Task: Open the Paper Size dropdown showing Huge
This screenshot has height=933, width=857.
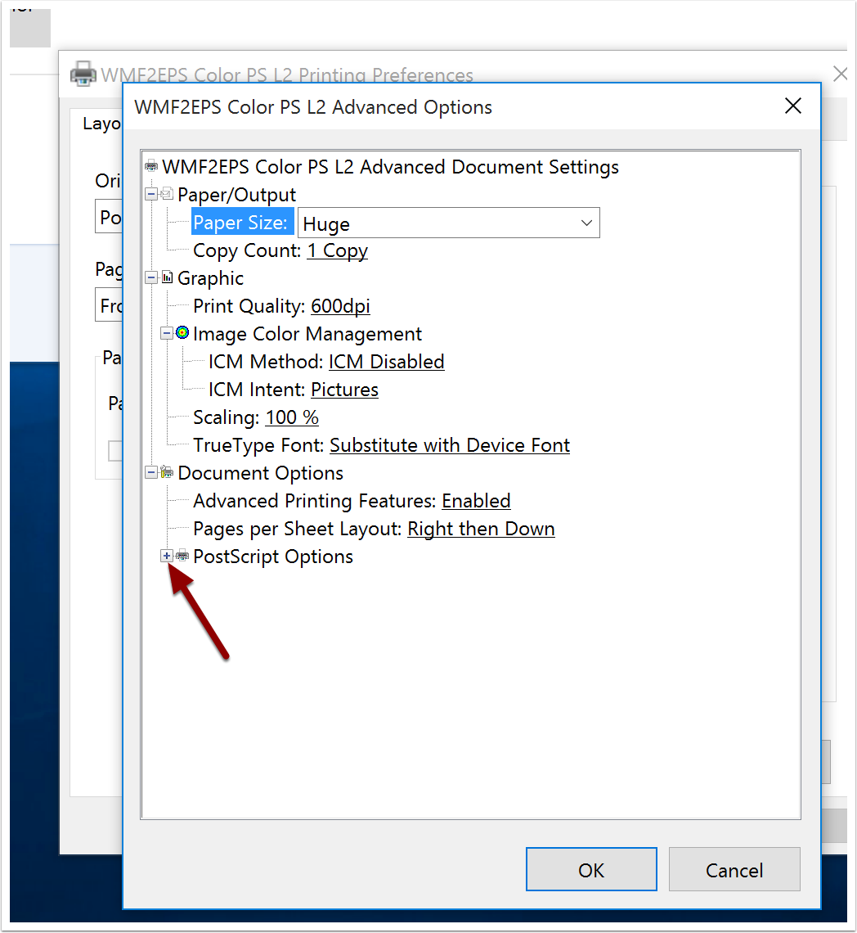Action: tap(448, 223)
